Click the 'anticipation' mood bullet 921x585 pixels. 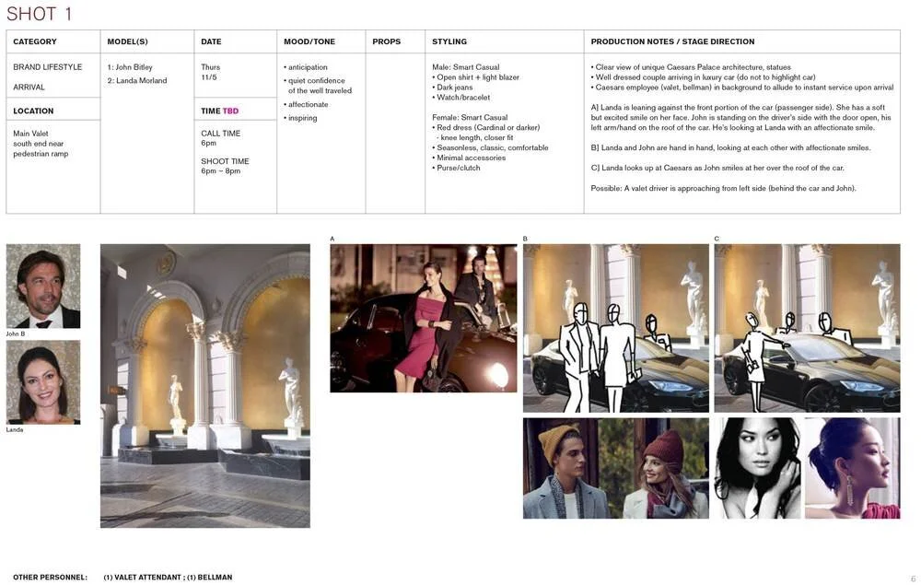(x=306, y=67)
